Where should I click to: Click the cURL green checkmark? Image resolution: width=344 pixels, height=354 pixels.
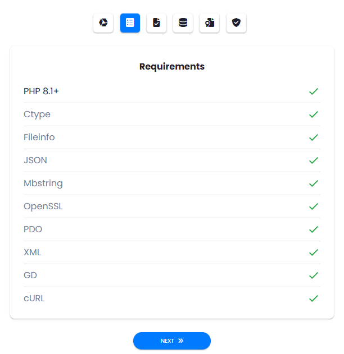click(x=314, y=298)
